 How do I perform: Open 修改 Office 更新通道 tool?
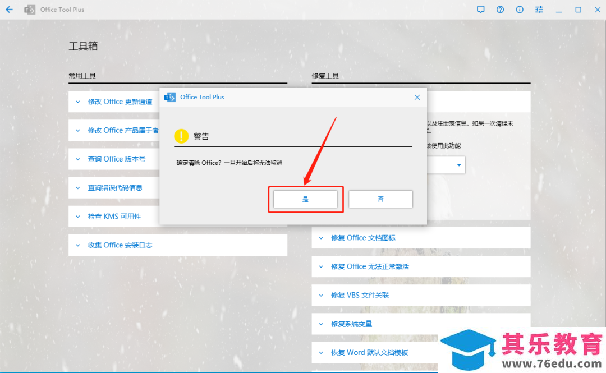(x=120, y=102)
